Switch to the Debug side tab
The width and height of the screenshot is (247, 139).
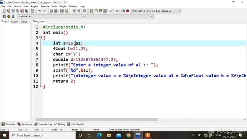tap(24, 22)
